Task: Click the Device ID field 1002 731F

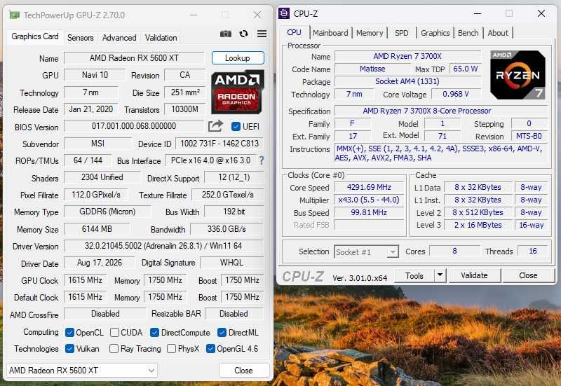Action: (219, 144)
